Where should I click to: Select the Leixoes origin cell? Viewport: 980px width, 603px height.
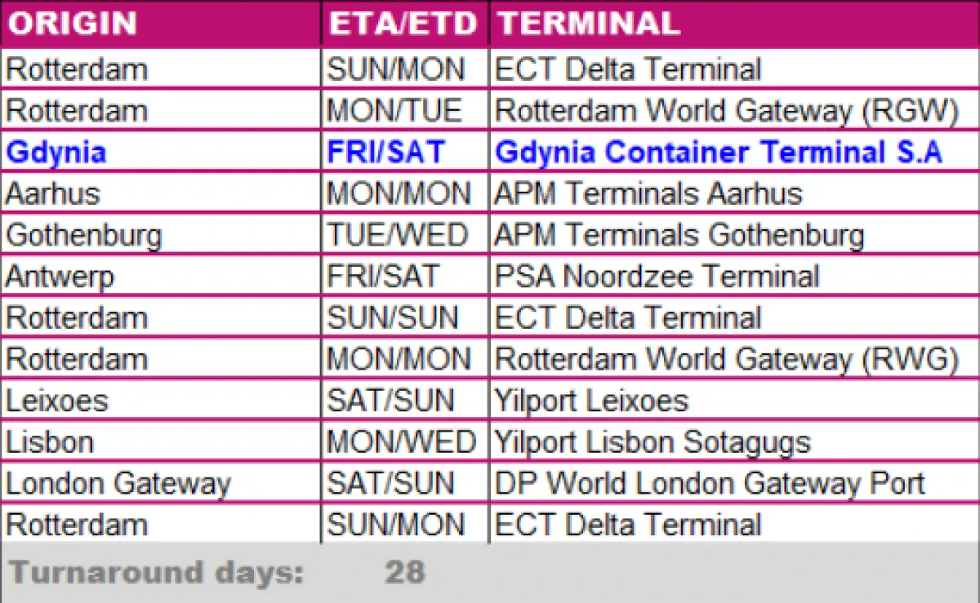click(x=57, y=401)
